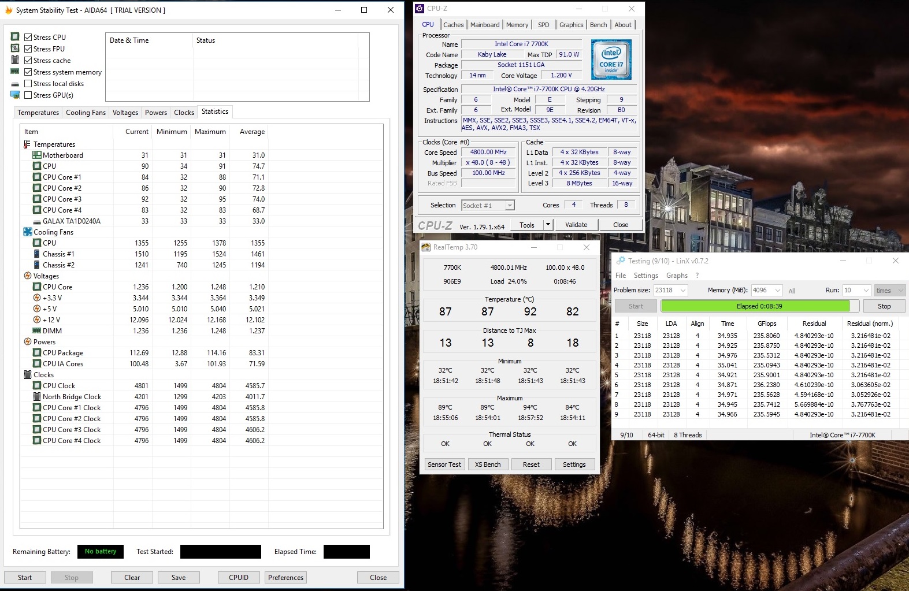Click the +3.3 V voltage row icon

37,298
